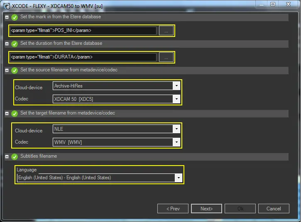The width and height of the screenshot is (301, 222).
Task: Click browse button next to DURATA field
Action: (166, 57)
